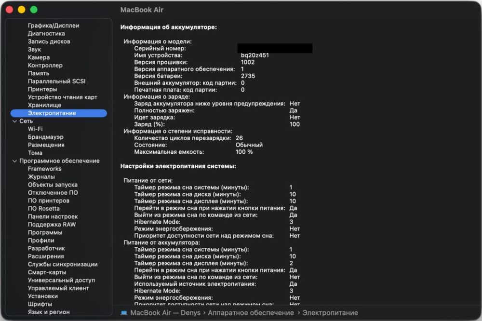Open the Камера sidebar entry
The width and height of the screenshot is (482, 321).
39,57
